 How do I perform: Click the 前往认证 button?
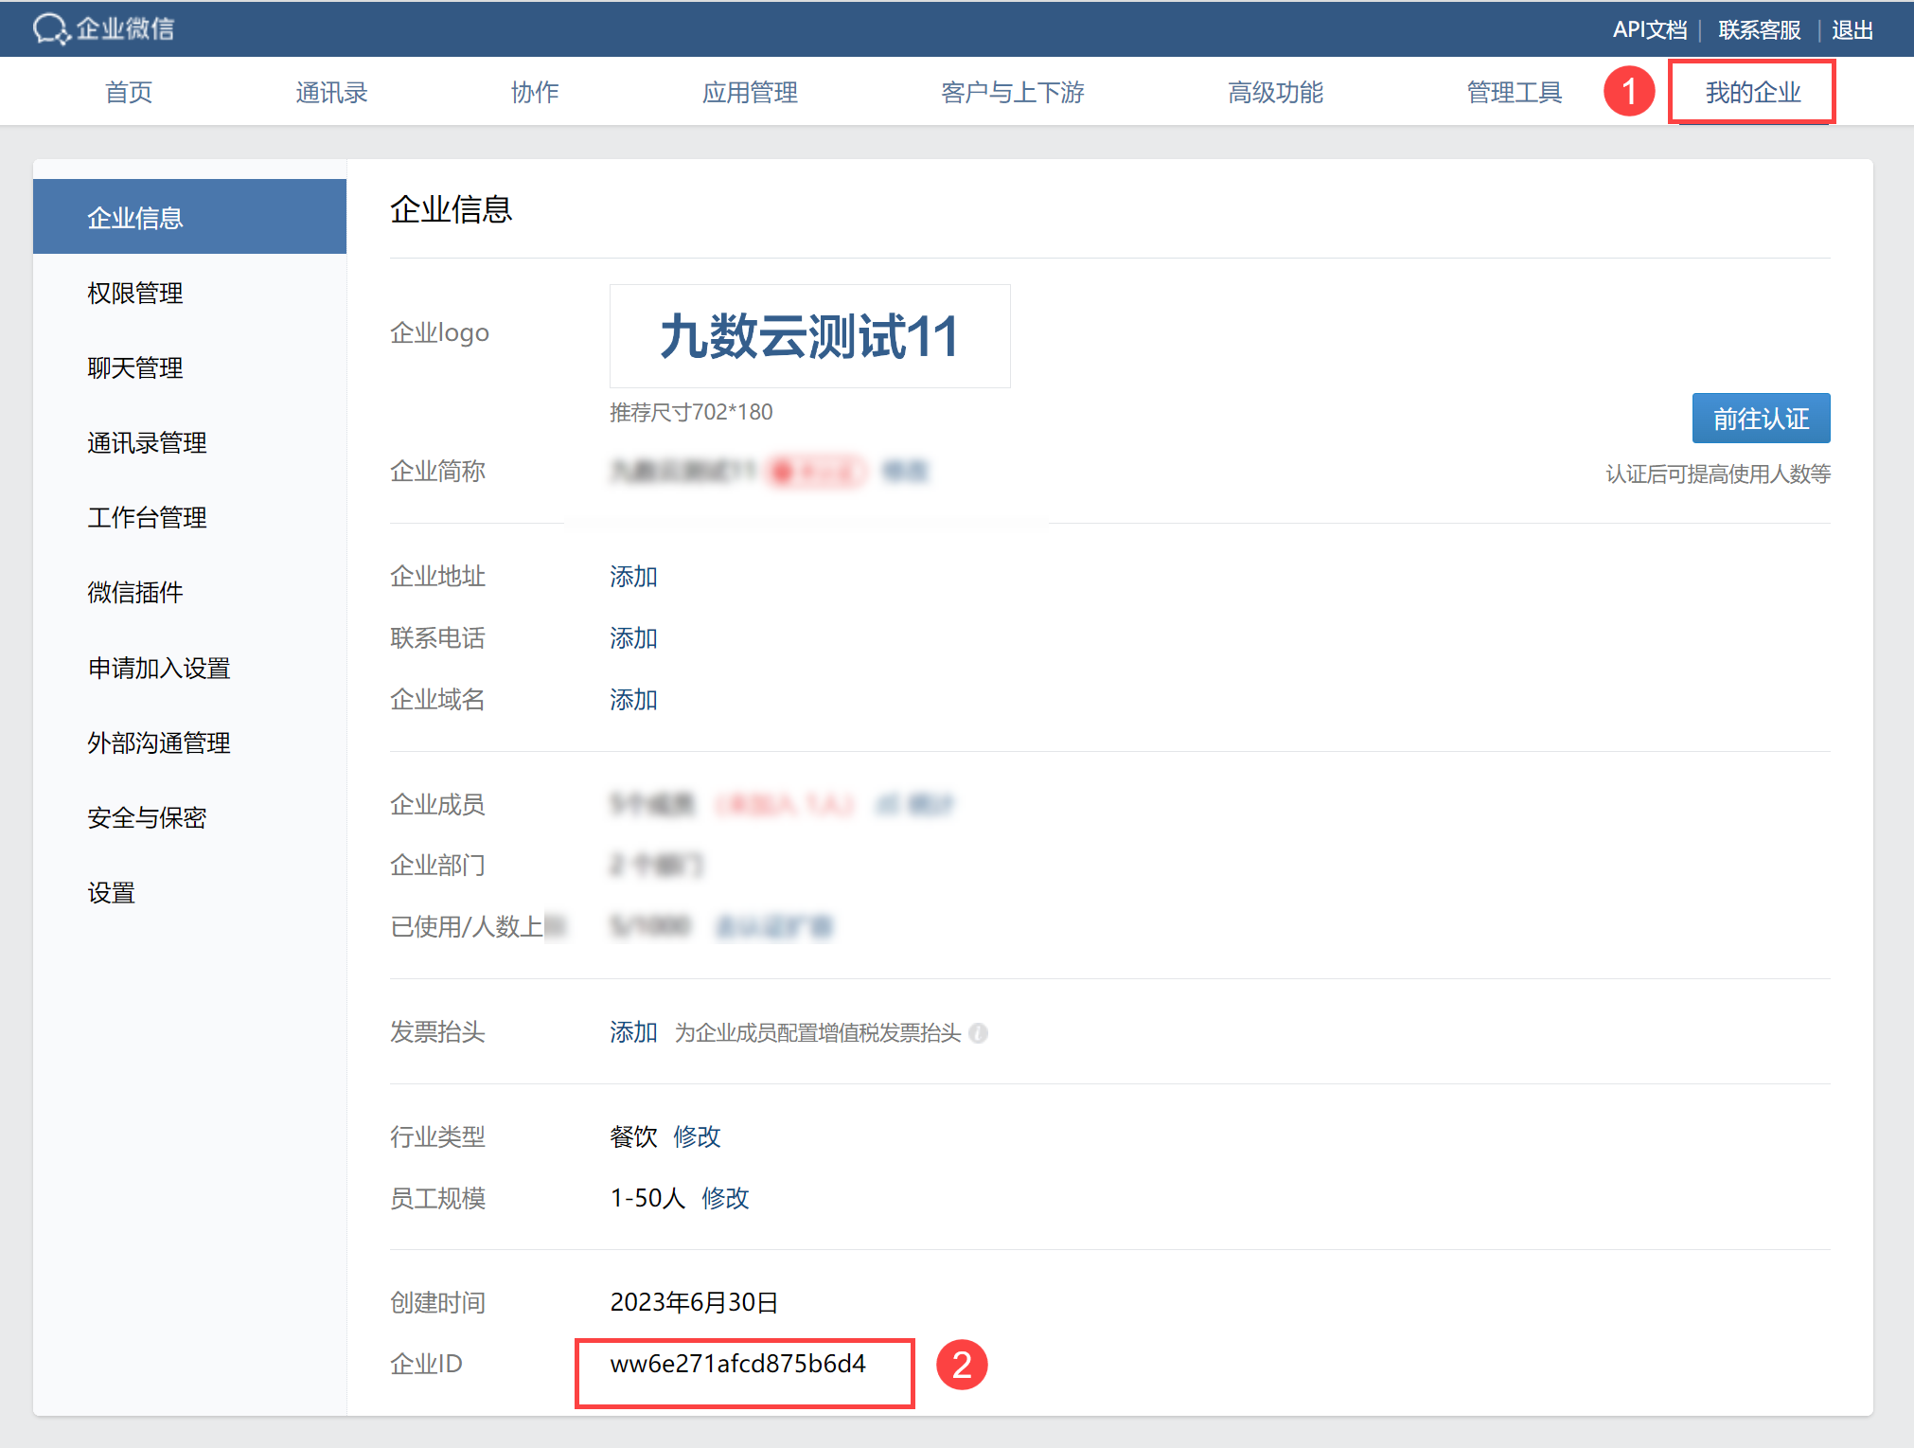tap(1761, 419)
